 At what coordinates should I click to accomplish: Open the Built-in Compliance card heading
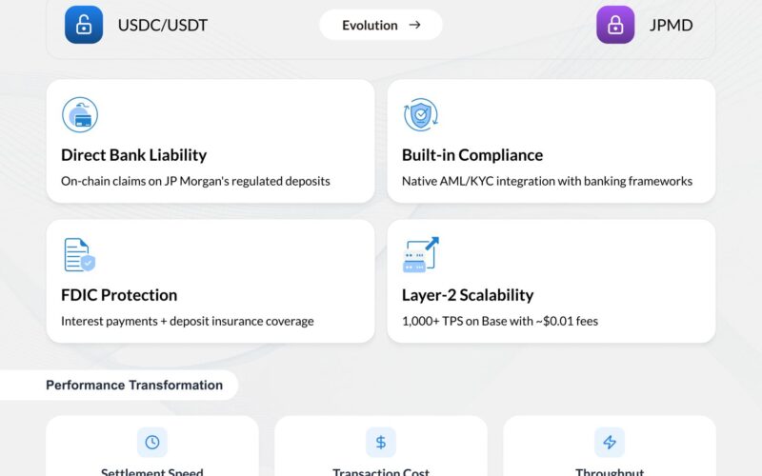pos(472,155)
